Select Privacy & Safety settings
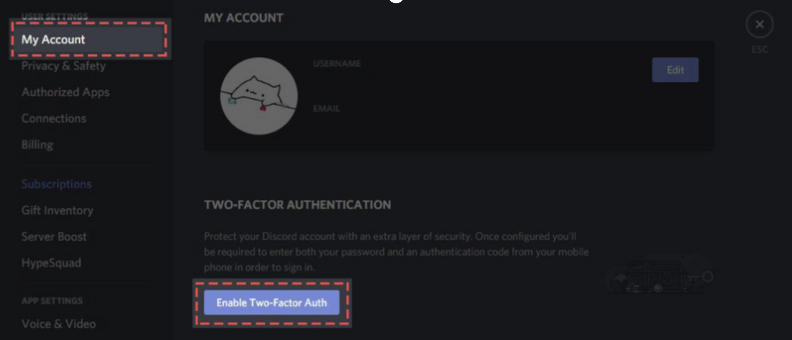 pyautogui.click(x=64, y=66)
